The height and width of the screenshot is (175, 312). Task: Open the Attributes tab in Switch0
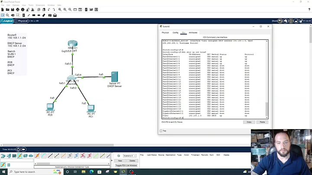click(x=193, y=32)
